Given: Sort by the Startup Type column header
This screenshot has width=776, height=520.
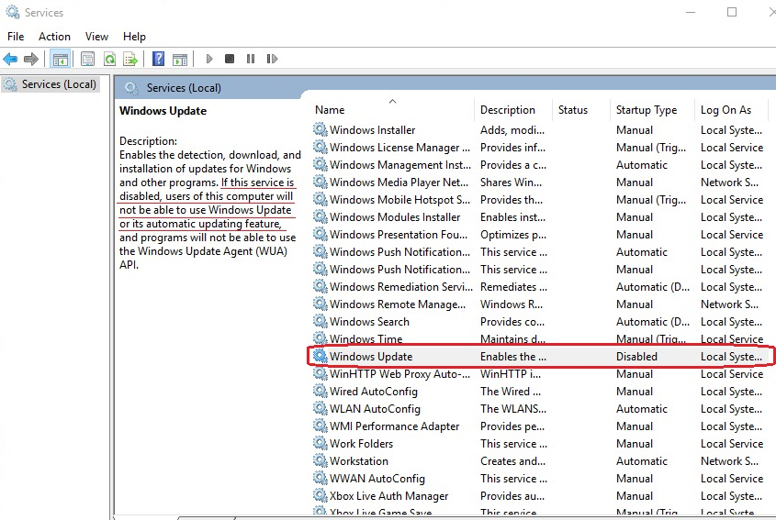Looking at the screenshot, I should tap(647, 110).
